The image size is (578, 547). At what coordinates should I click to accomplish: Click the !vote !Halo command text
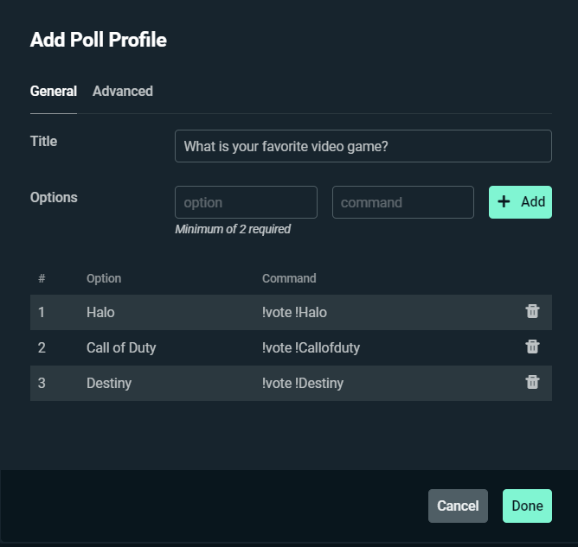click(294, 312)
